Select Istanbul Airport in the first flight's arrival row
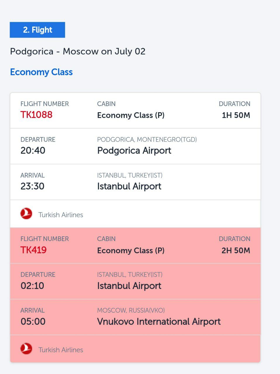 point(129,186)
